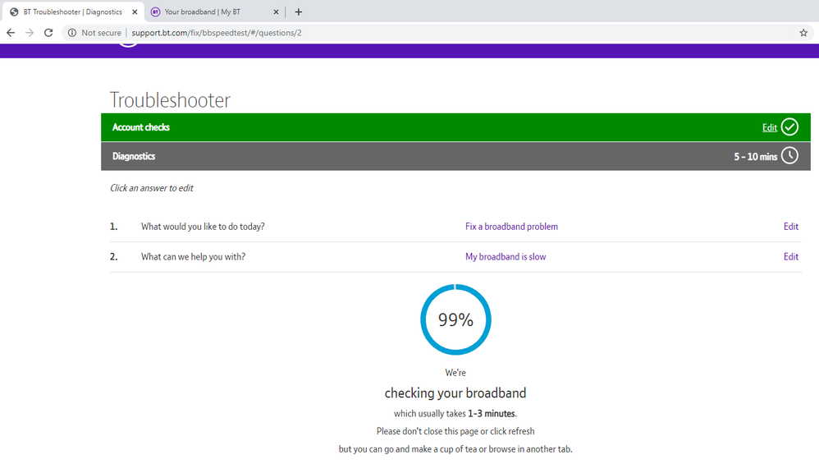Click the browser back arrow

(11, 33)
